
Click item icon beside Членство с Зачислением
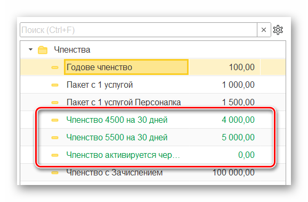coord(55,173)
